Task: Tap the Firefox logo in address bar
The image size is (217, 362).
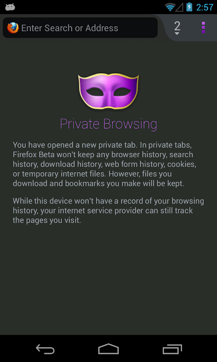Action: (x=13, y=28)
